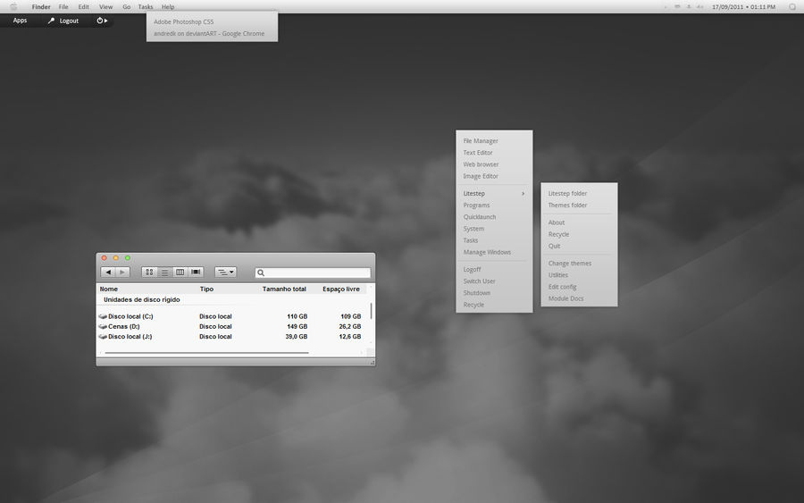804x503 pixels.
Task: Click the forward arrow in the file window
Action: click(122, 272)
